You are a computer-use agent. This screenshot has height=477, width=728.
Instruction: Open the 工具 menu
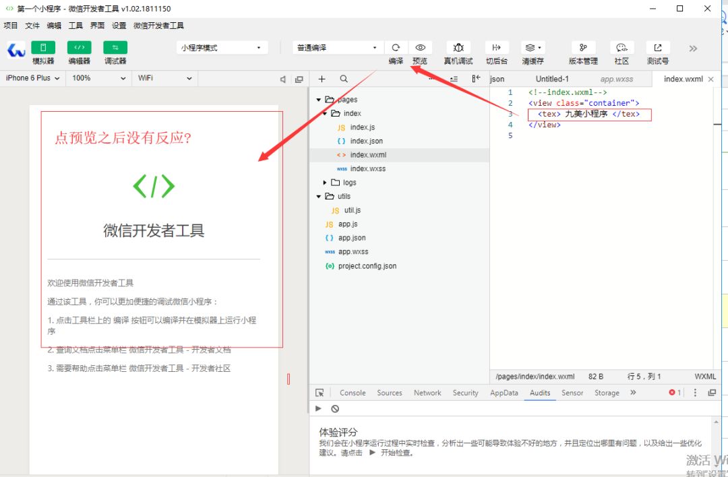click(75, 26)
